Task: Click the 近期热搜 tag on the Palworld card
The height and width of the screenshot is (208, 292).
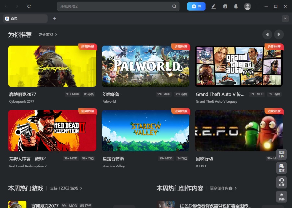Action: (x=181, y=46)
